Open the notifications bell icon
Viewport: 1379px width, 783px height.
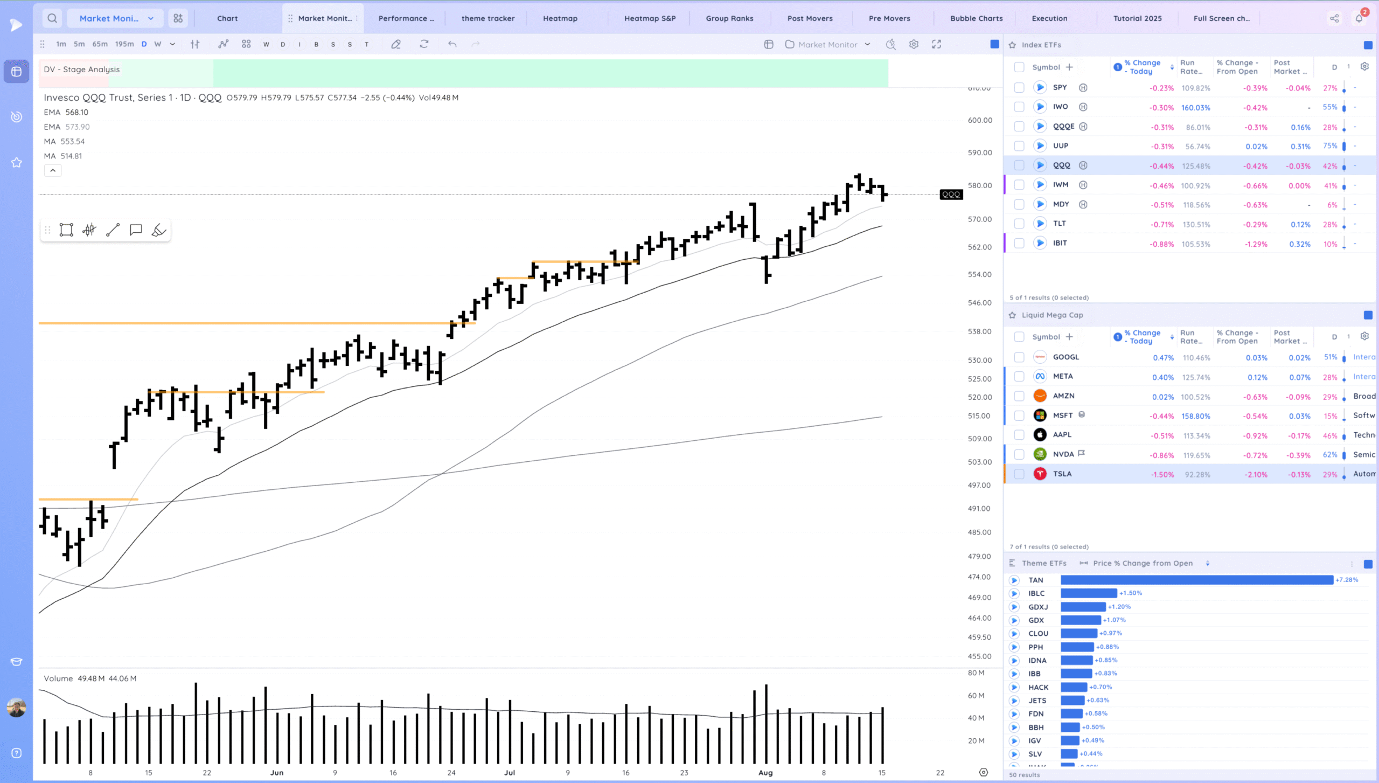click(1359, 18)
